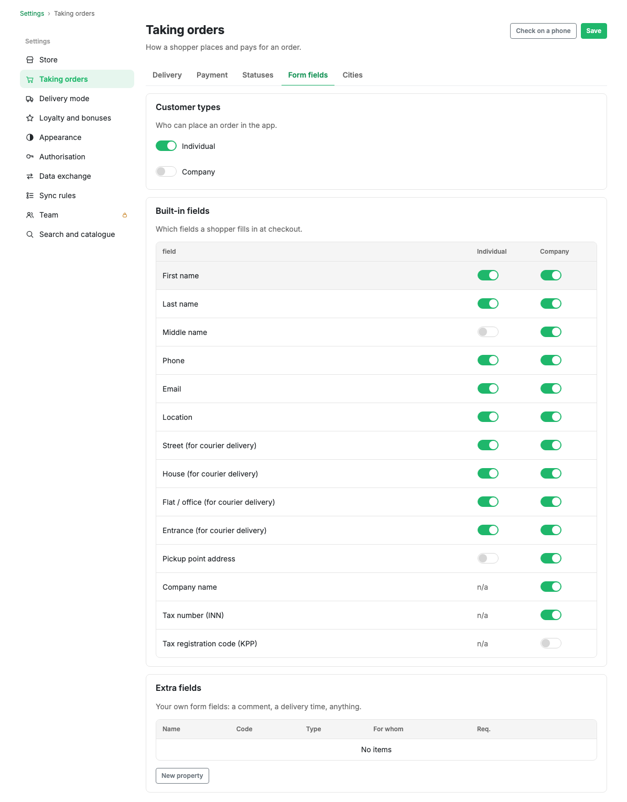Click the Individual column header
Screen dimensions: 627x802
[x=492, y=252]
